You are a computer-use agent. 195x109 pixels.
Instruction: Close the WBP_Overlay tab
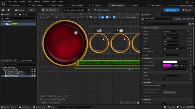click(125, 5)
